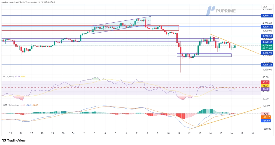Click the TradingView logo icon
Screen dimensions: 275x145
click(4, 141)
